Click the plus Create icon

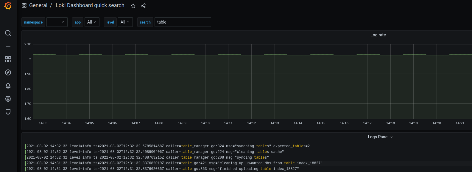[x=8, y=46]
